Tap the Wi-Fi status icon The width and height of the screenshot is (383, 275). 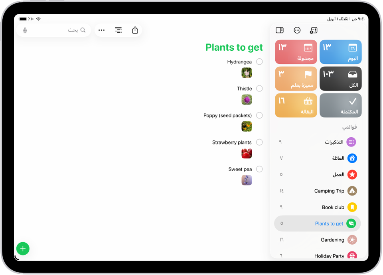click(38, 19)
